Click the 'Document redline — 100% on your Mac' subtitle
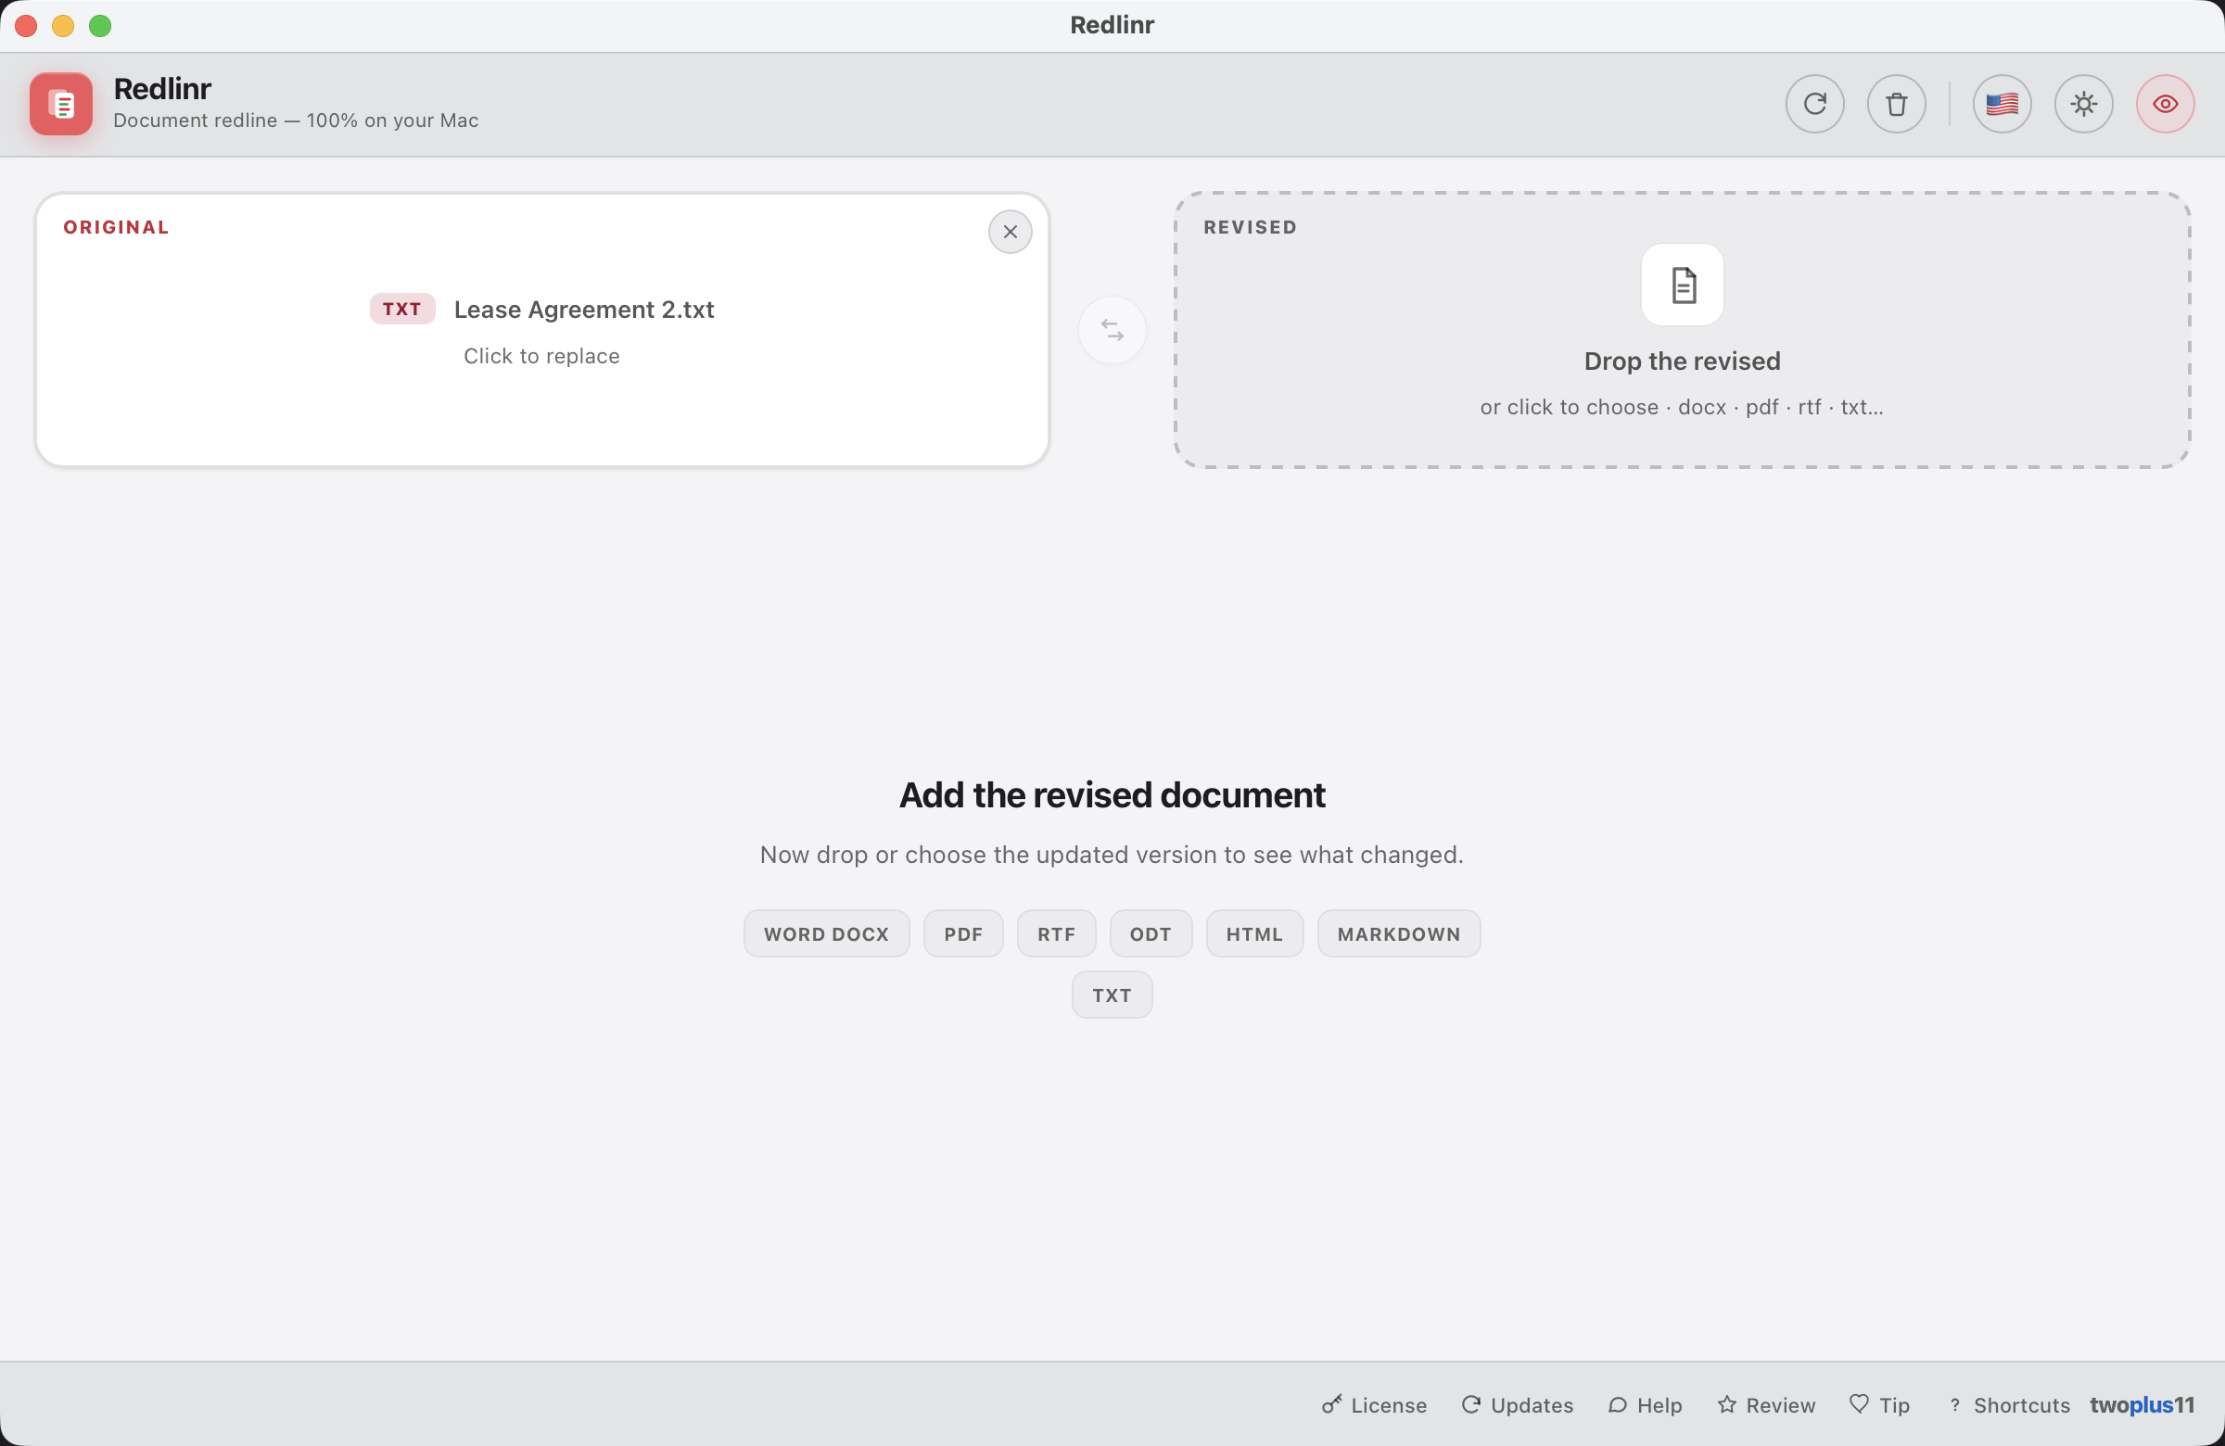Viewport: 2225px width, 1446px height. pyautogui.click(x=296, y=120)
